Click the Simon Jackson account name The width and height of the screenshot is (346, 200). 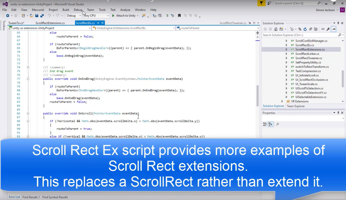coord(325,10)
